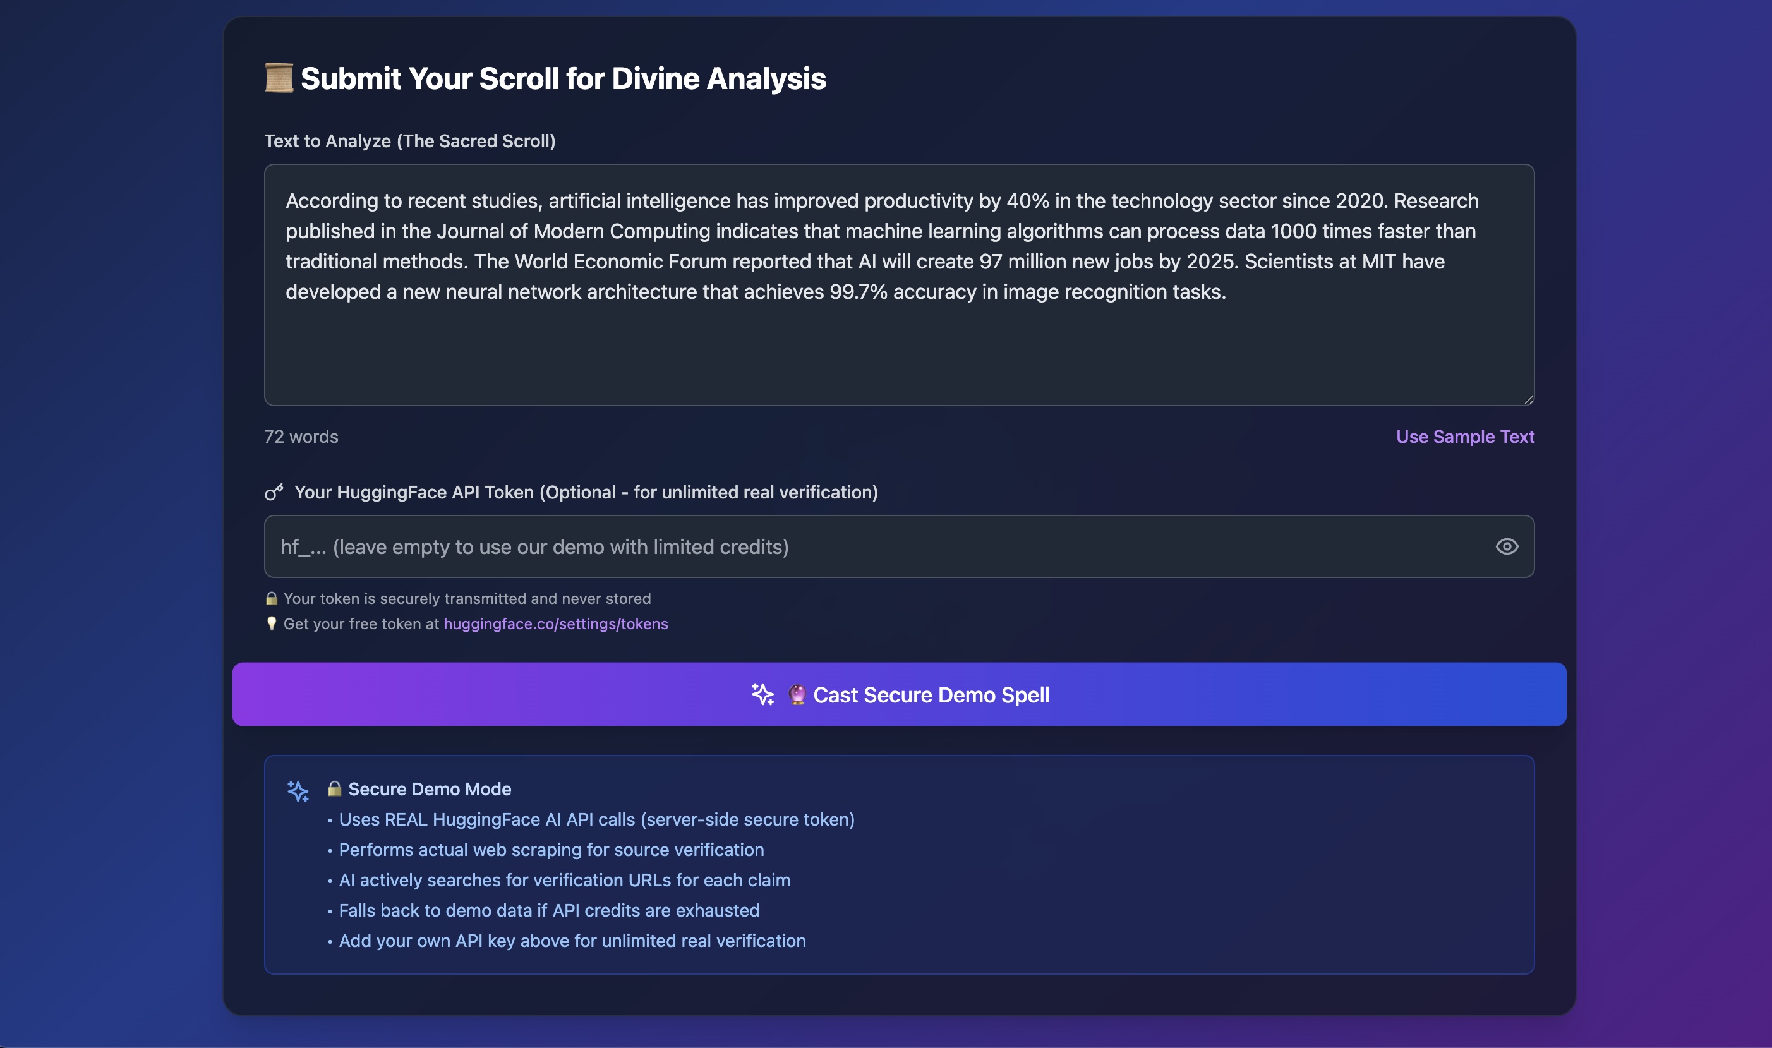Grab the text area resize handle corner
1772x1048 pixels.
click(1528, 400)
